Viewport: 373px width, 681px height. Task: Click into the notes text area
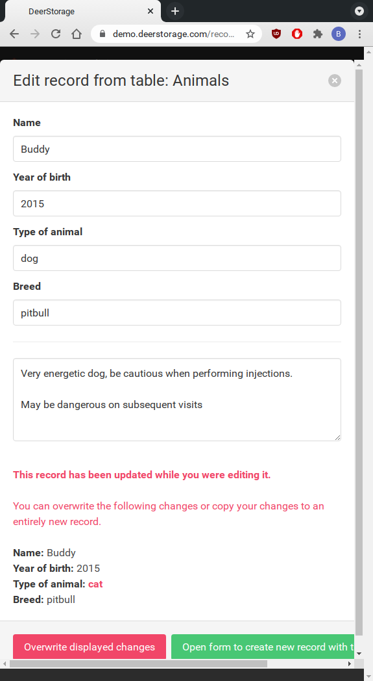click(x=177, y=400)
